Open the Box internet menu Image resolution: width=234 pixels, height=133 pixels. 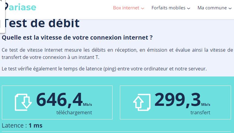coord(126,8)
